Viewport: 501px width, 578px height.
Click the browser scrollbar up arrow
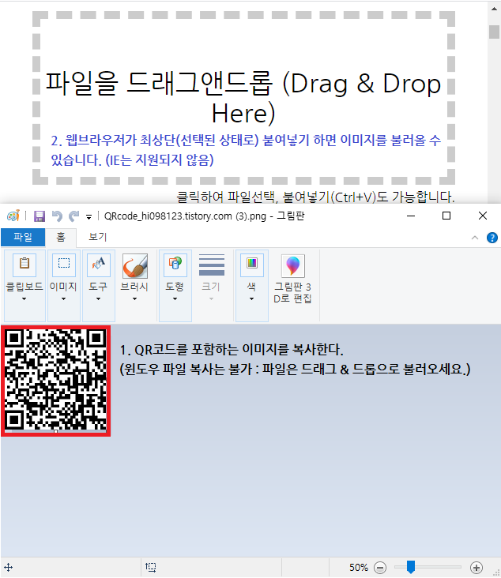[x=494, y=9]
